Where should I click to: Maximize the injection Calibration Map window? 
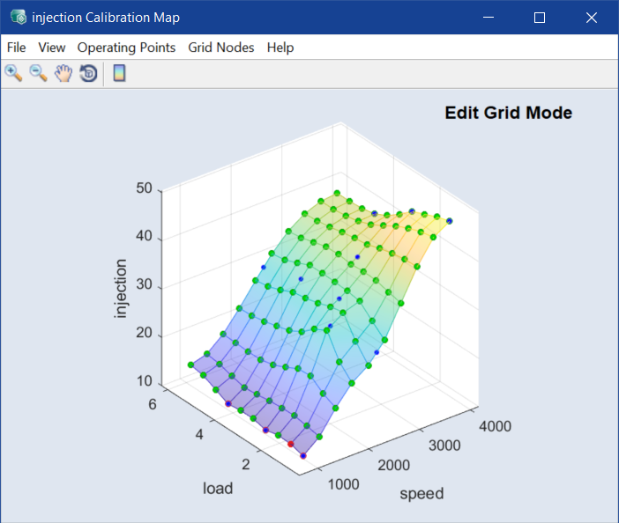(x=540, y=18)
